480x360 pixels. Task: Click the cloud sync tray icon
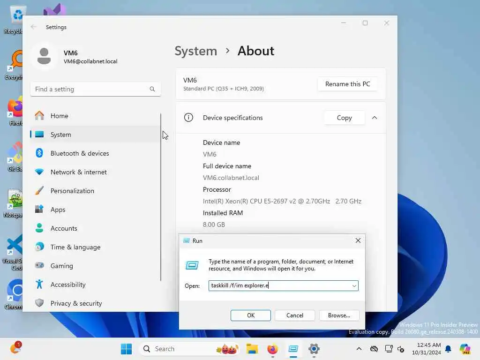tap(374, 349)
